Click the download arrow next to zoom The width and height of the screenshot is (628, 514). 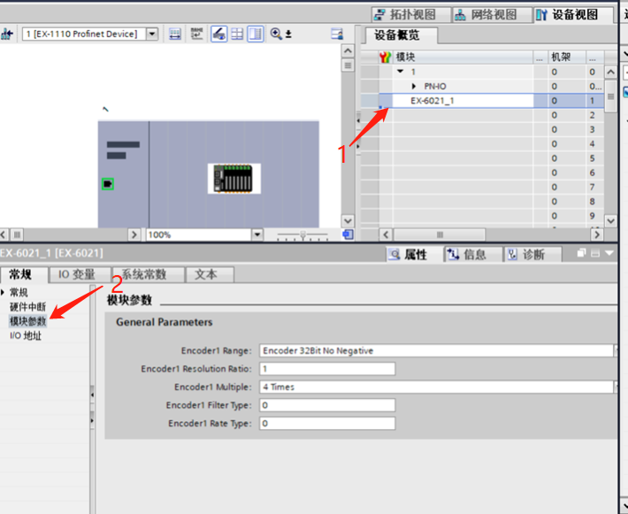[288, 35]
